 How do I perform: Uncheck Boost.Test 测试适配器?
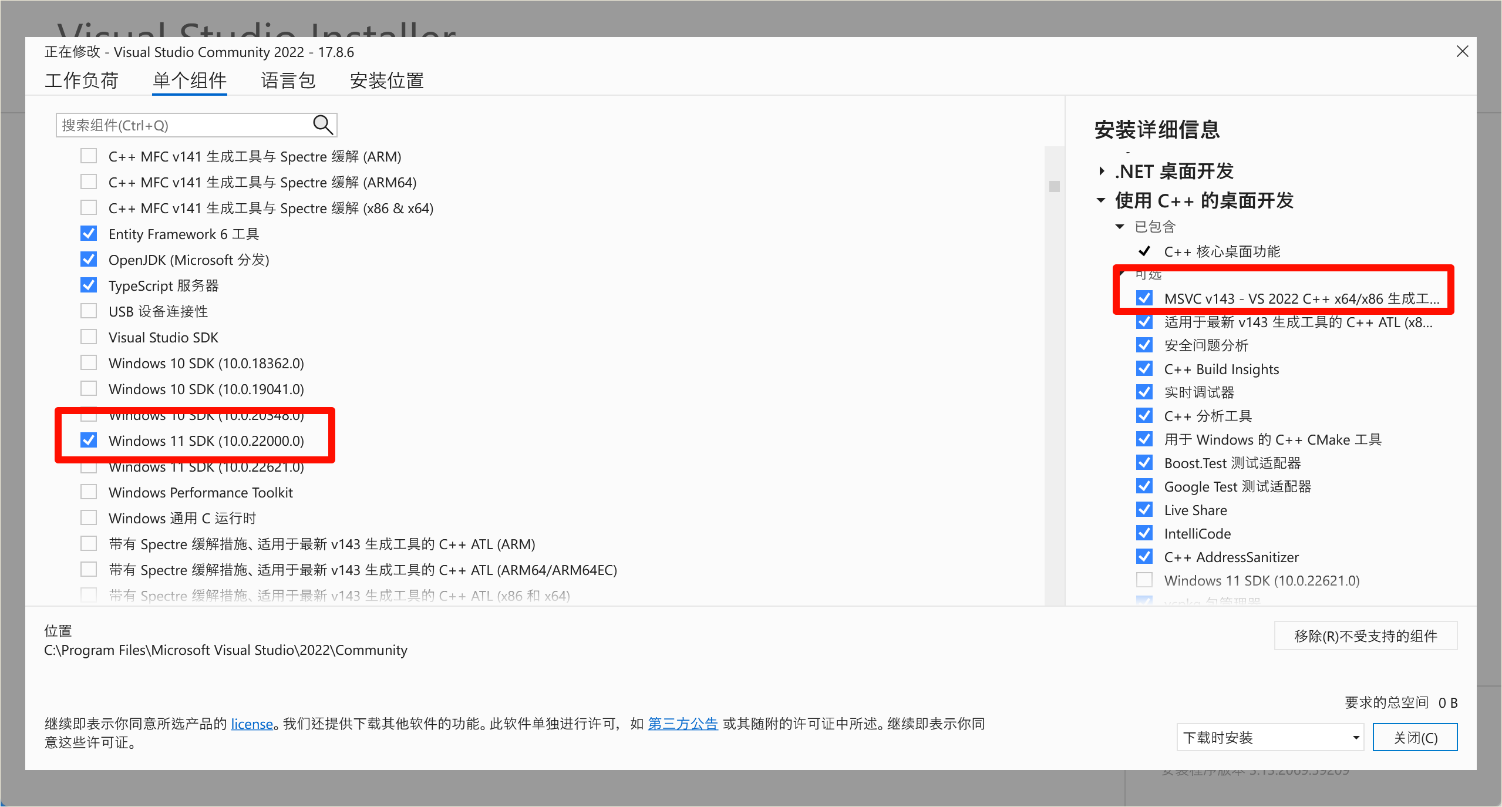coord(1144,463)
